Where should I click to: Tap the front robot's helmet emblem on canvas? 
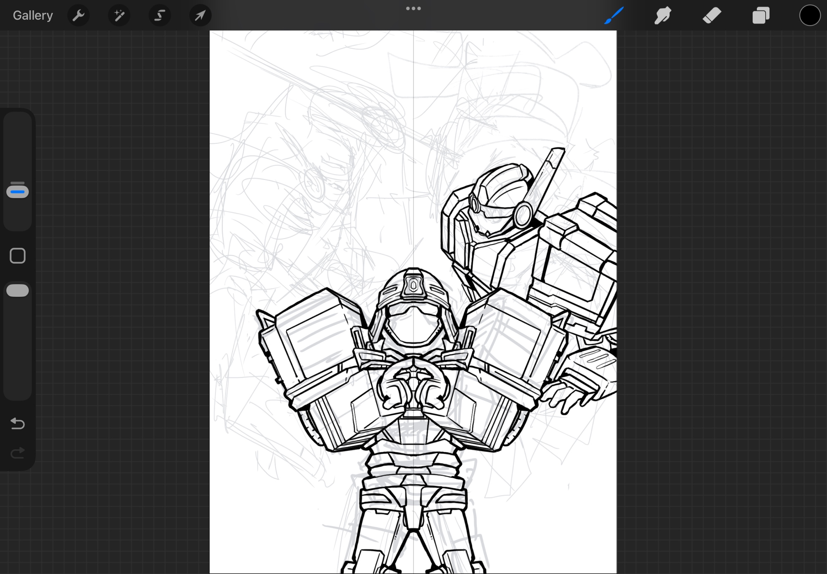[412, 285]
